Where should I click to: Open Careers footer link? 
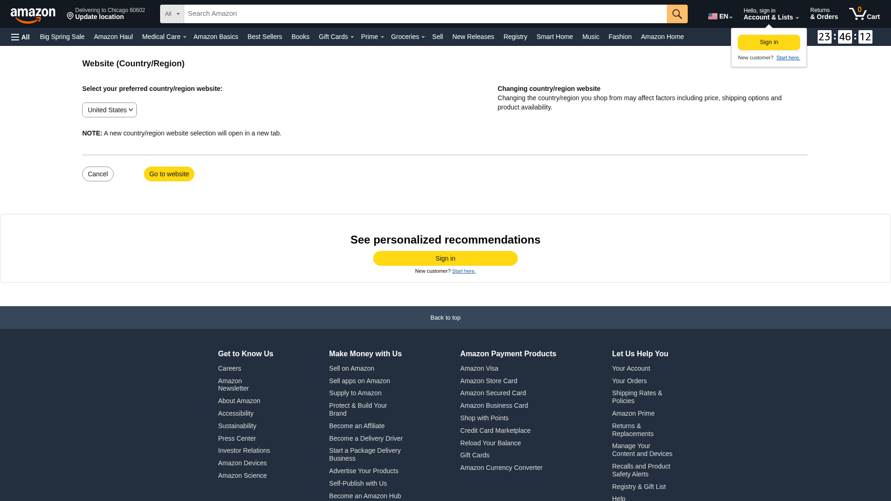pyautogui.click(x=230, y=368)
